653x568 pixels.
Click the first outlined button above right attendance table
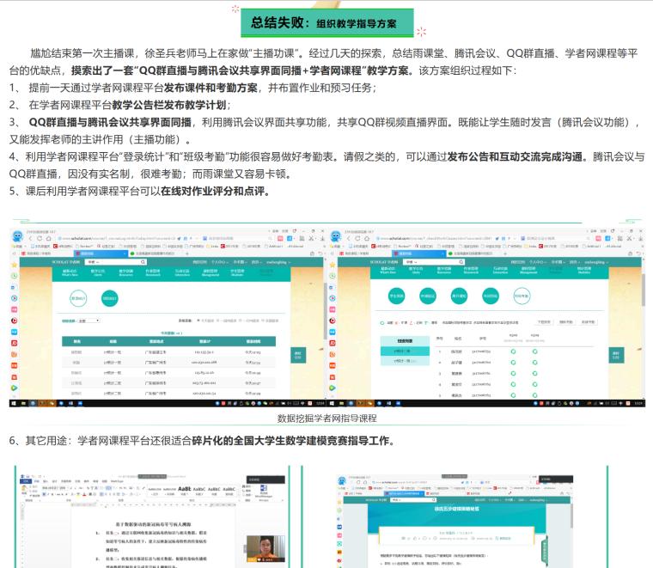click(543, 322)
